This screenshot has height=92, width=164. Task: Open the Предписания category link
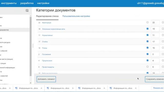pos(47,61)
